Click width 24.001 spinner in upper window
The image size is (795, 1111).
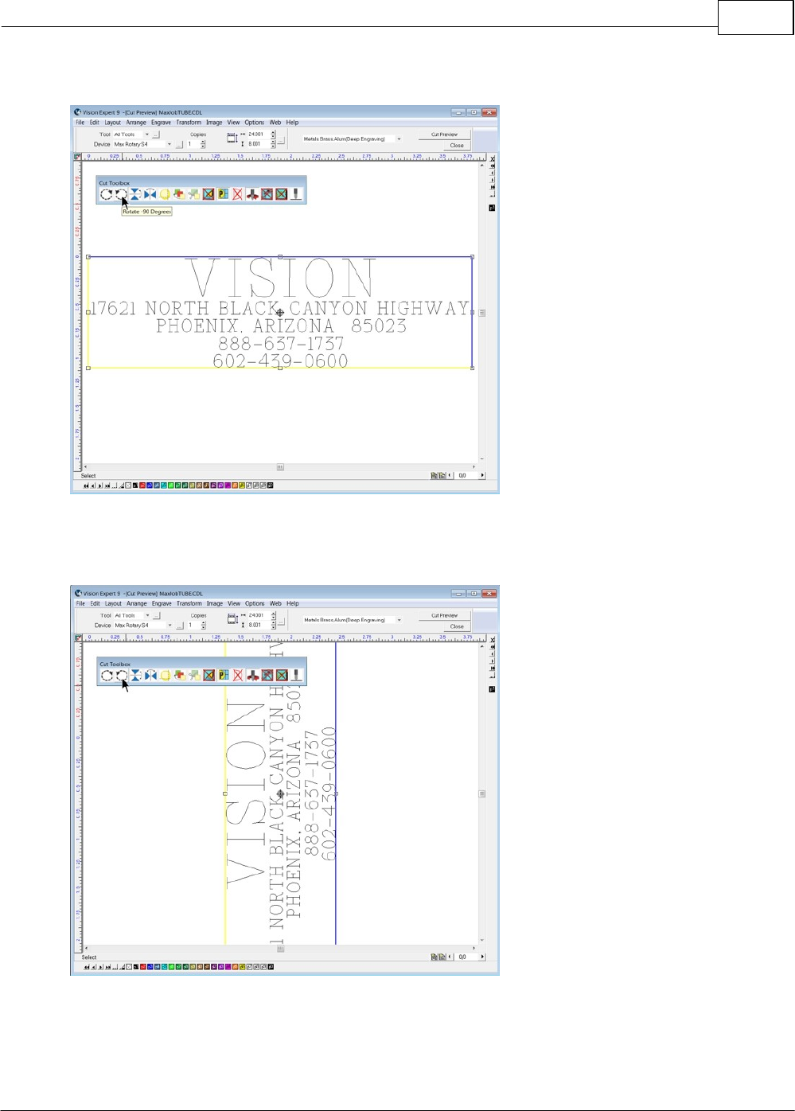tap(273, 134)
